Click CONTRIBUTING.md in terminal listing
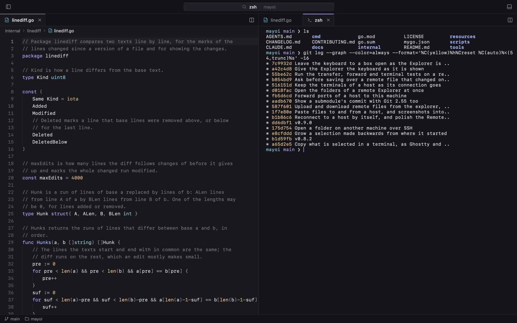Viewport: 517px width, 323px height. 333,42
